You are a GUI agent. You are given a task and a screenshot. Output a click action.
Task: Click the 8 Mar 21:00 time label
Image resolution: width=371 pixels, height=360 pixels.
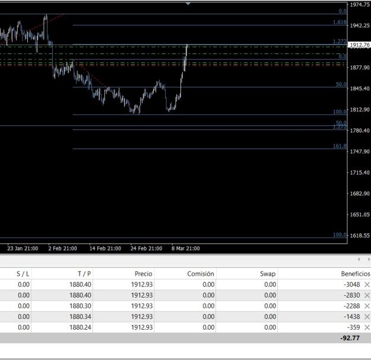(x=185, y=248)
